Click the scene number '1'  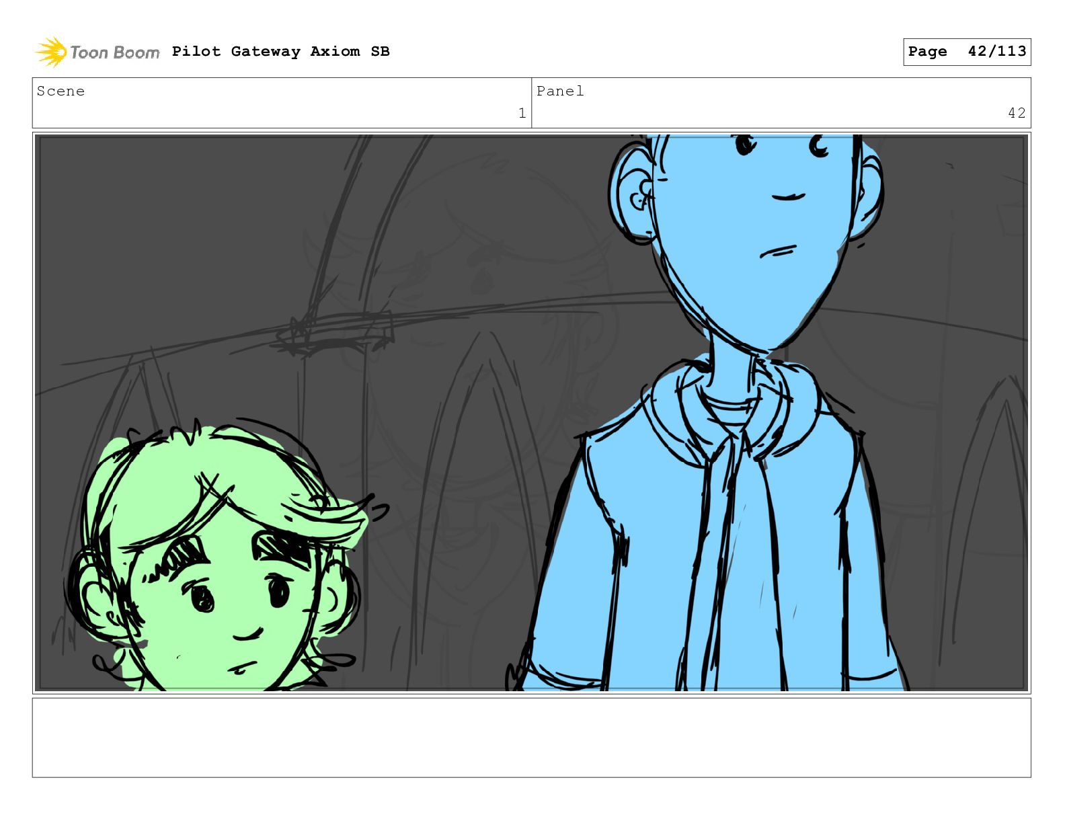click(x=522, y=113)
